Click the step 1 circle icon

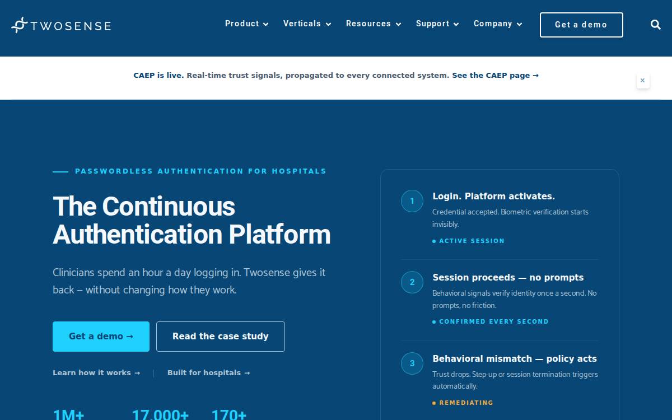[412, 201]
